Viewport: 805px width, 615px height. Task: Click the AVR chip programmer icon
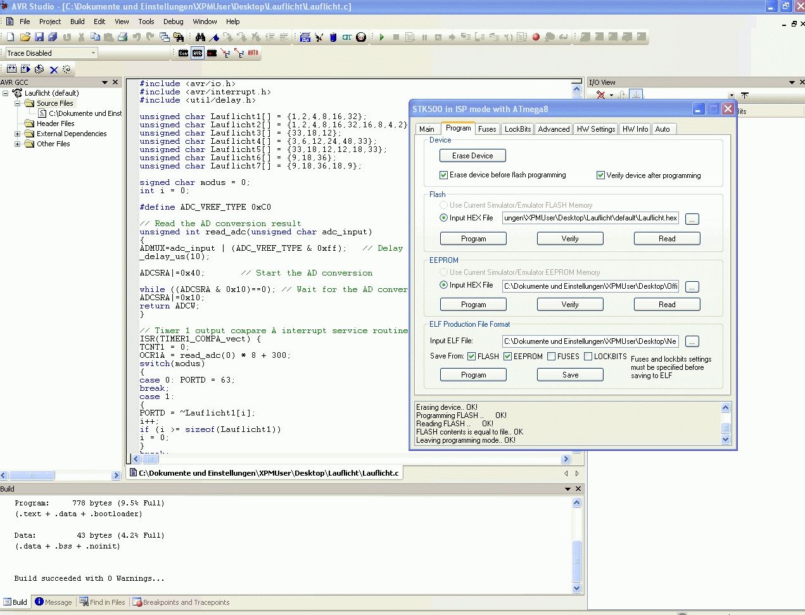click(x=197, y=53)
